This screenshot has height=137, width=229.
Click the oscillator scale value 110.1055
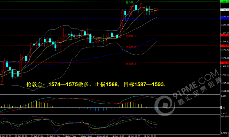[x=225, y=117]
